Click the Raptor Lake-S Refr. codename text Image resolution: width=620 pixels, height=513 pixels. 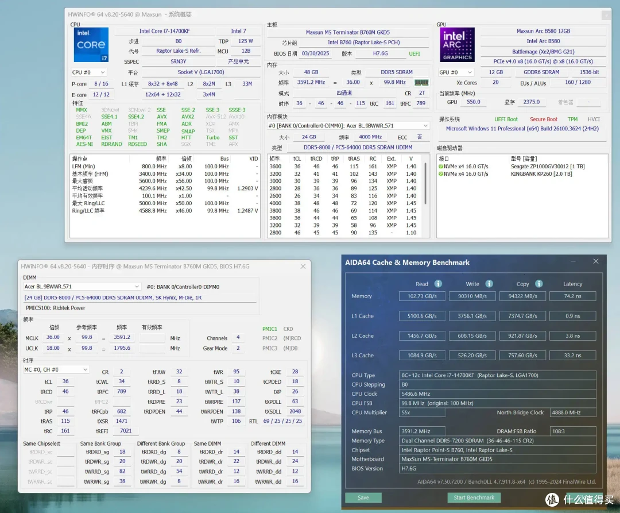pos(179,51)
